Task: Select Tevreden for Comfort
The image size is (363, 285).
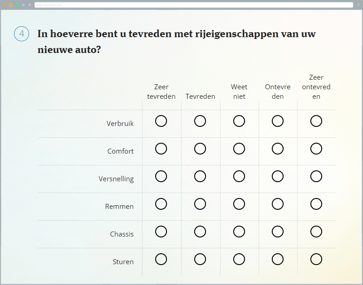Action: [x=200, y=149]
